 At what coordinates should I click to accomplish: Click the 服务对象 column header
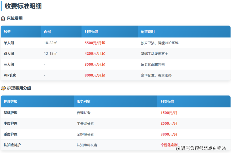[x=84, y=102]
